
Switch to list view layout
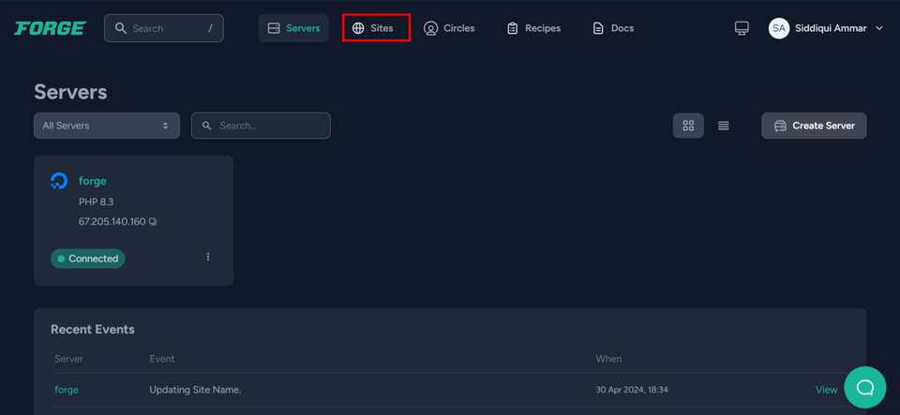724,126
